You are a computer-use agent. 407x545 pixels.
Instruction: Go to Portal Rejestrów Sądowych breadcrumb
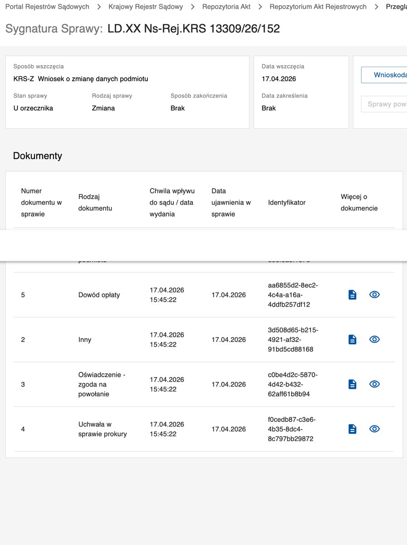click(x=47, y=7)
